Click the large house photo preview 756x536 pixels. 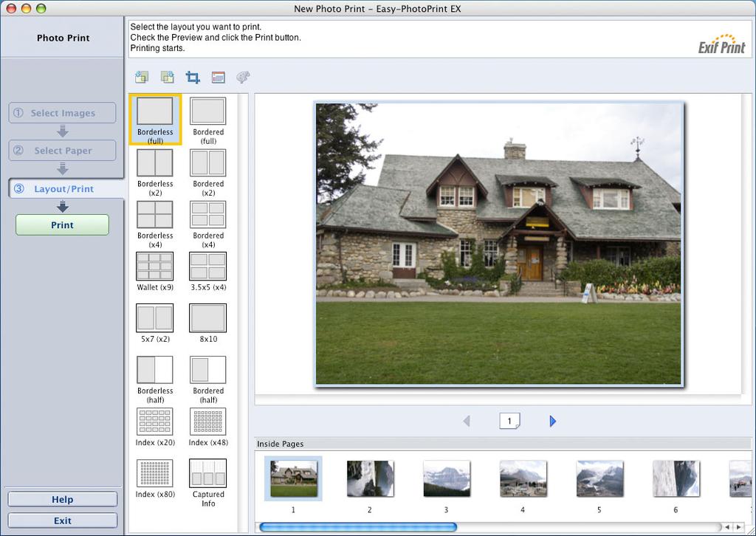tap(498, 244)
